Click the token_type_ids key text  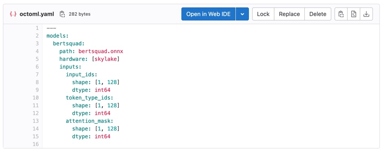pyautogui.click(x=88, y=98)
